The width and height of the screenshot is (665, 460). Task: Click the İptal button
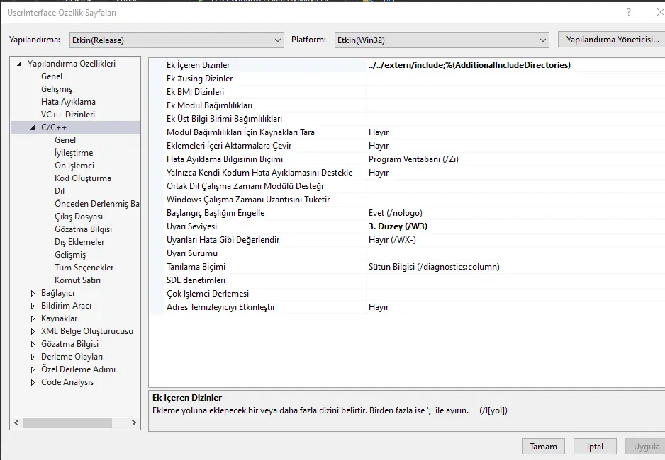tap(595, 447)
